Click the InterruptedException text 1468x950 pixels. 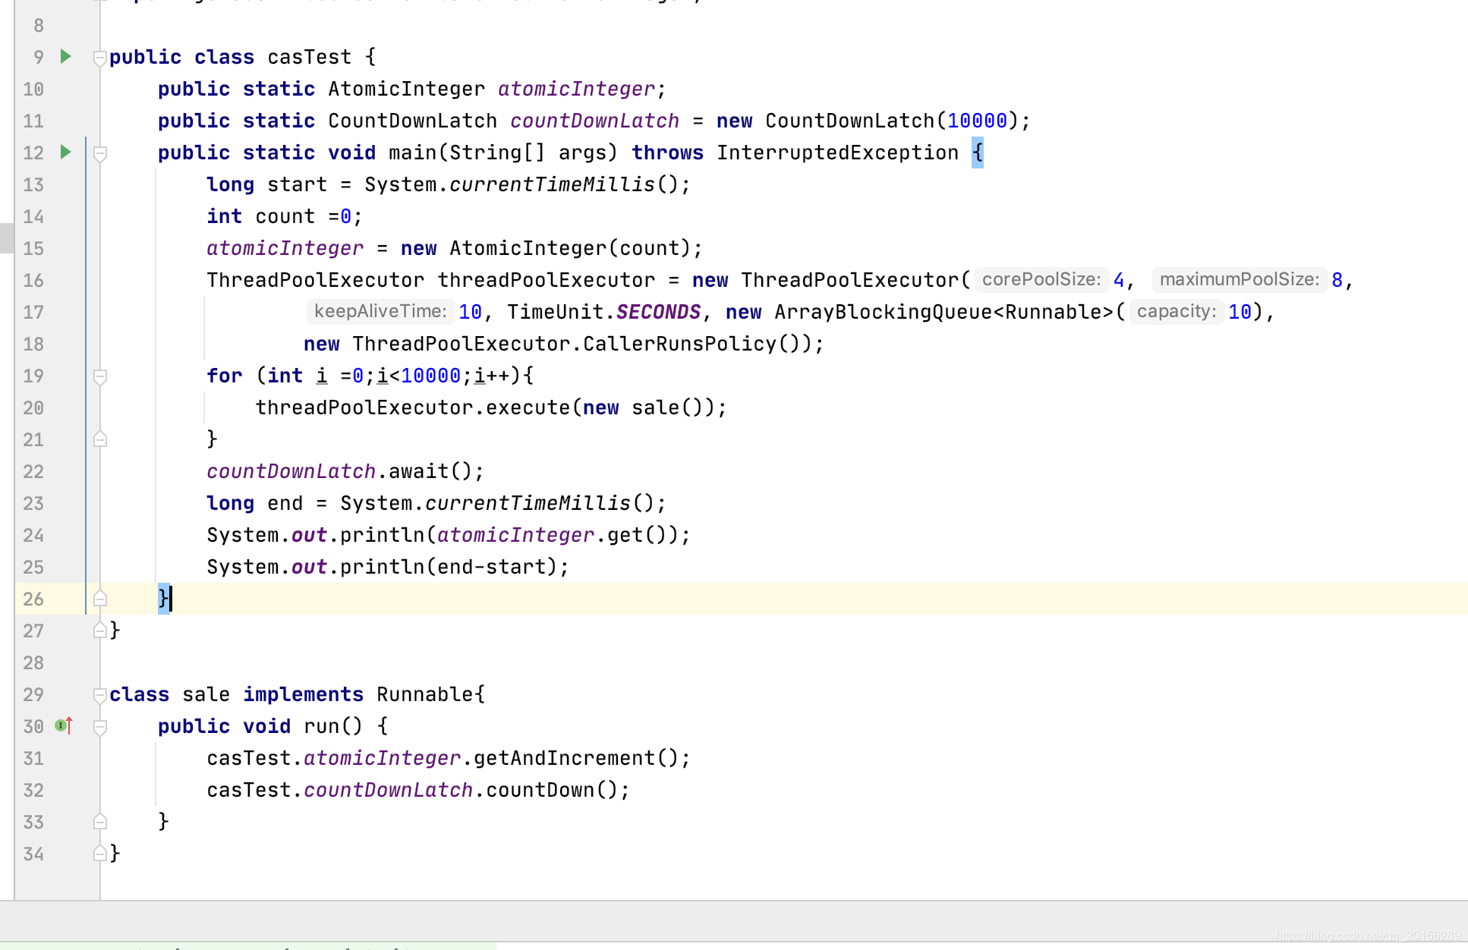(x=837, y=153)
